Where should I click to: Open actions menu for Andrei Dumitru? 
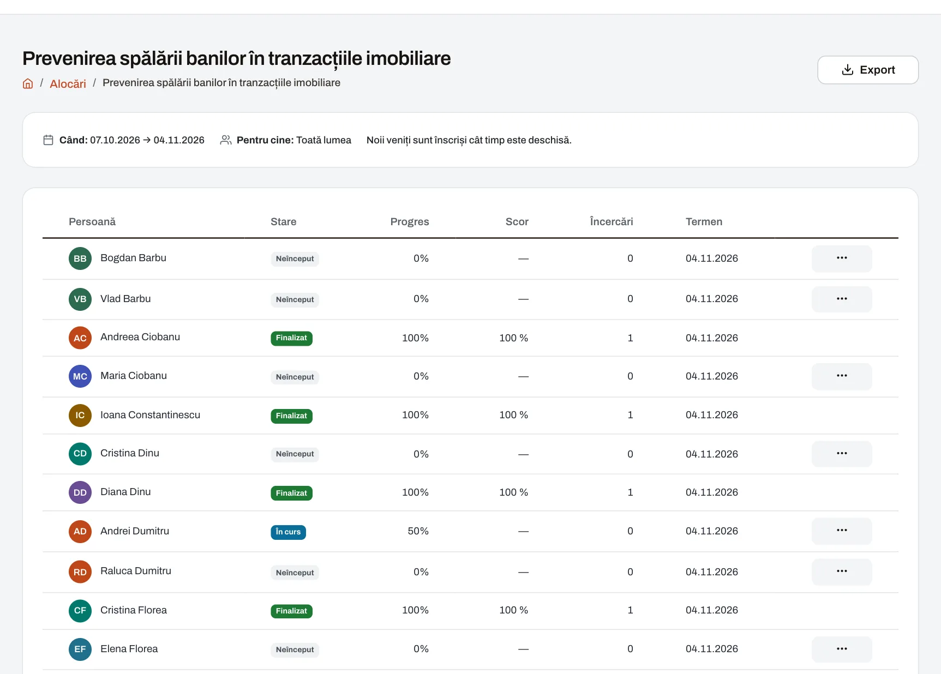842,531
